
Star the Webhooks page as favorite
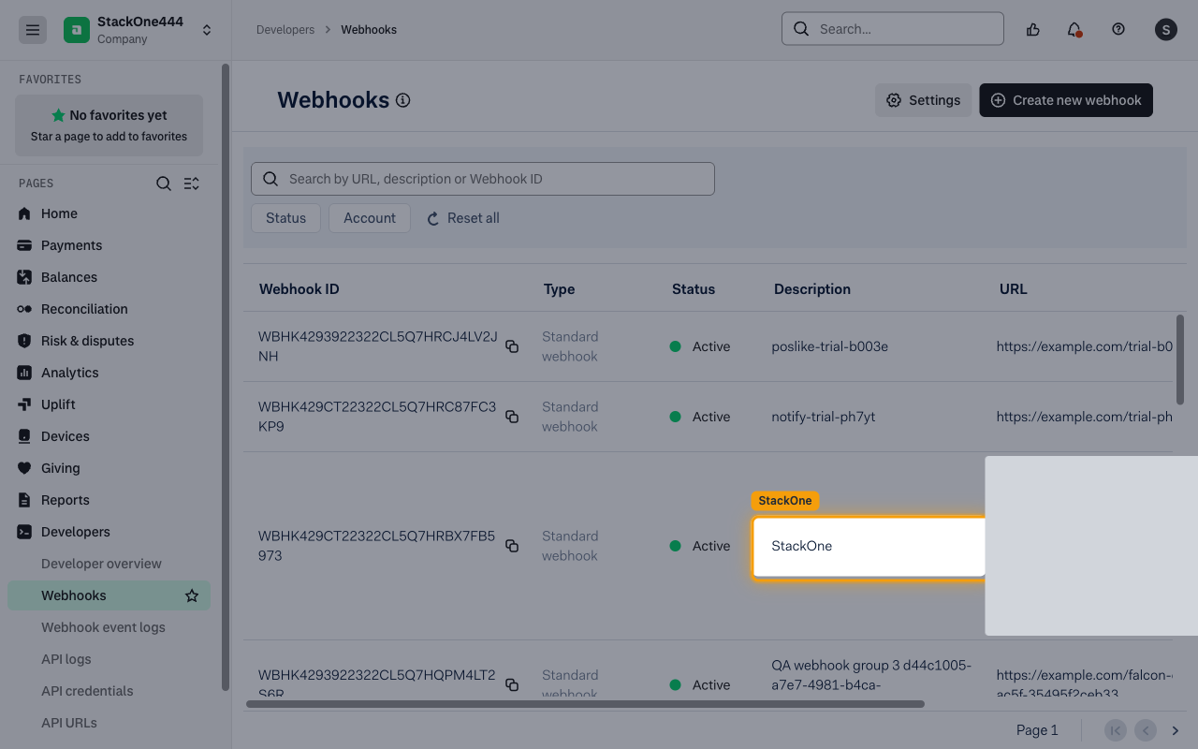(x=192, y=595)
